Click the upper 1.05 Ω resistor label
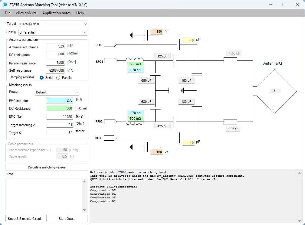305x225 pixels. click(234, 53)
